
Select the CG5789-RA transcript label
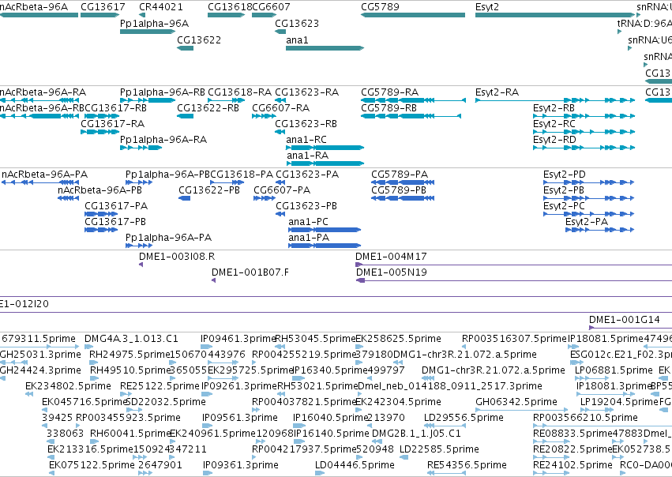(x=389, y=92)
